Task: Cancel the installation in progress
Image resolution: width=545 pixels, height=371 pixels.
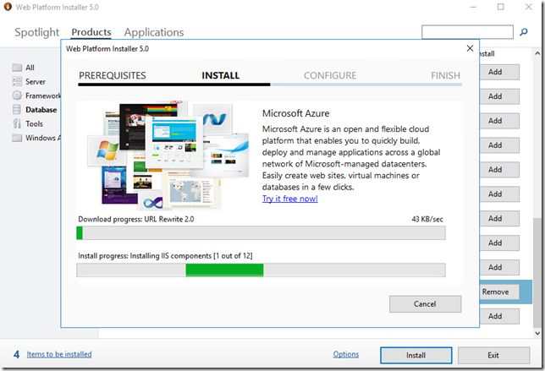Action: [425, 304]
